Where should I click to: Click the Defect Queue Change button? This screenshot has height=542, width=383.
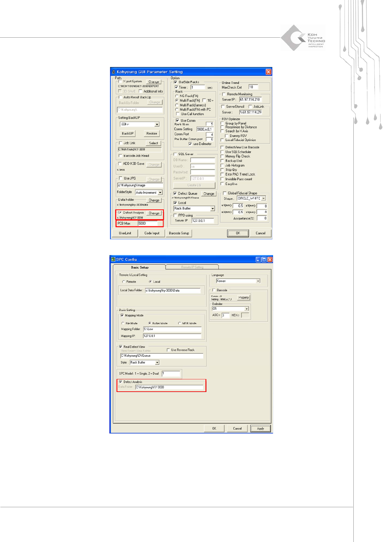point(209,194)
